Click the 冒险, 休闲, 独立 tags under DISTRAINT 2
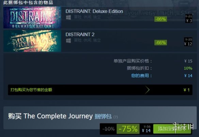Image resolution: width=199 pixels, height=137 pixels. [x=87, y=40]
